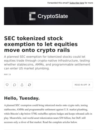97x130 pixels.
Task: Click the arrow icon beside READ IN APP
Action: (x=89, y=85)
